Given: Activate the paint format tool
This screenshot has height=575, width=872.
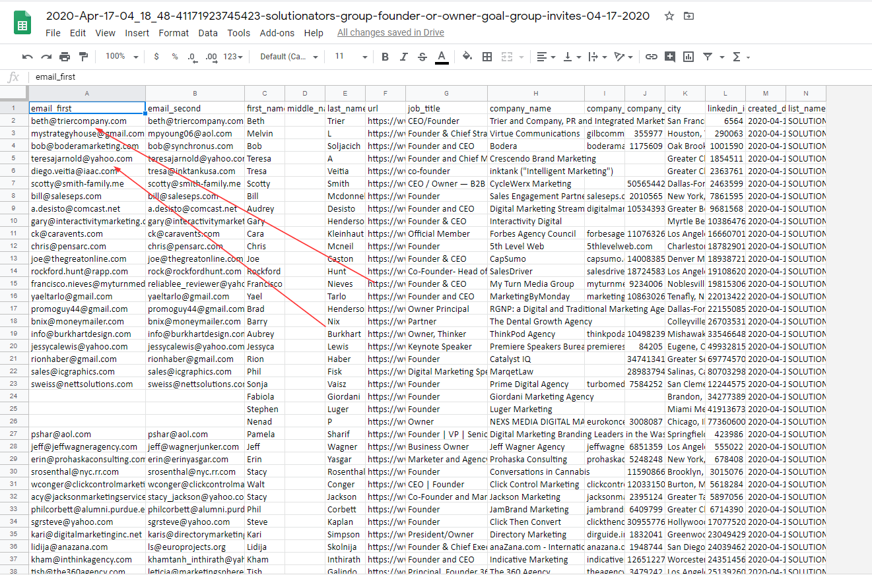Looking at the screenshot, I should (83, 57).
